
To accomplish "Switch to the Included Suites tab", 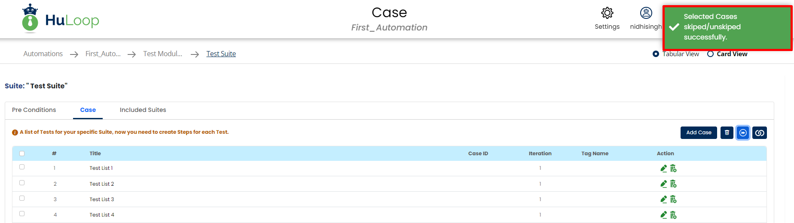I will (143, 110).
